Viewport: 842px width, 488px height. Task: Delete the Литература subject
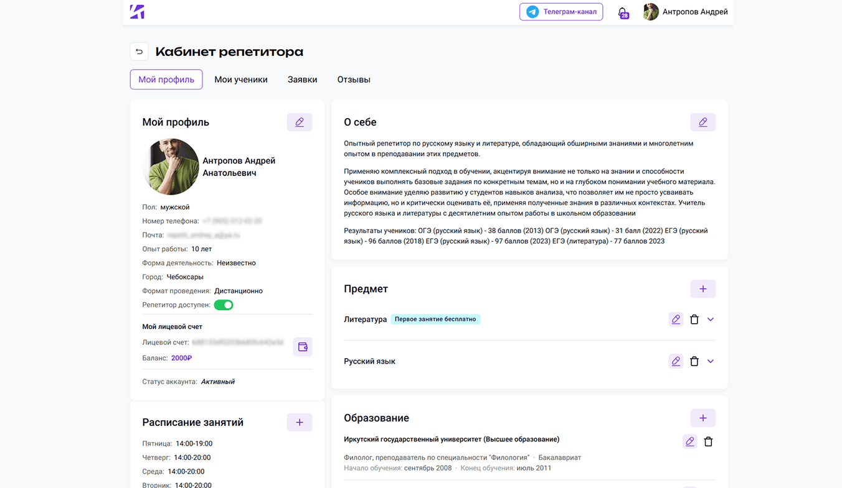(694, 320)
